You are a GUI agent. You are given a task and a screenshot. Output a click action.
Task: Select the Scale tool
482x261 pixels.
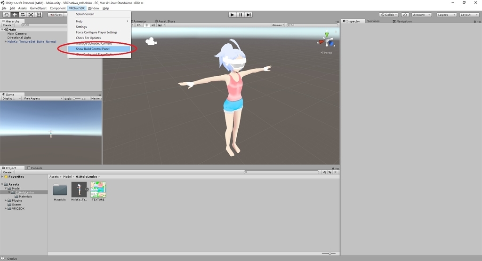[31, 15]
